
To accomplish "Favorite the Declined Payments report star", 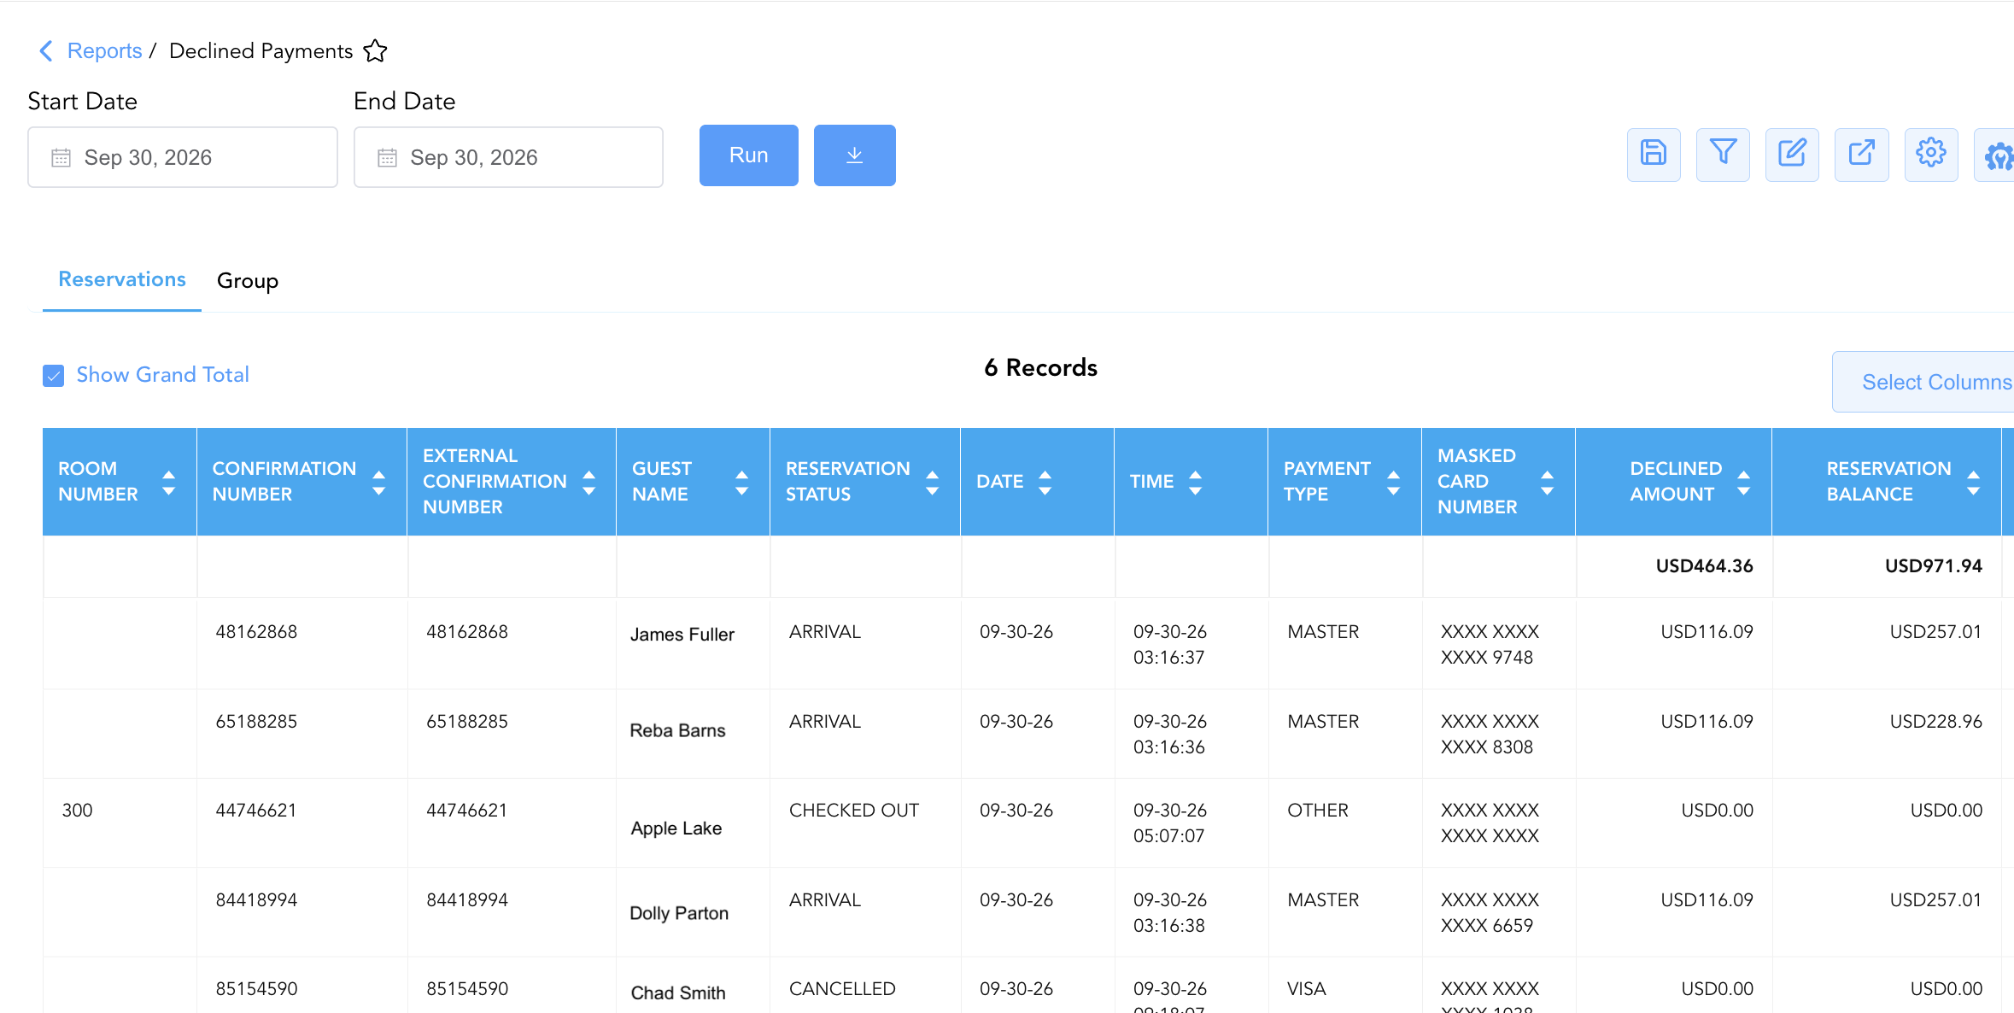I will [x=375, y=51].
